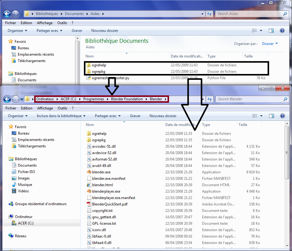292x251 pixels.
Task: Select blender.html file icon
Action: pyautogui.click(x=89, y=185)
